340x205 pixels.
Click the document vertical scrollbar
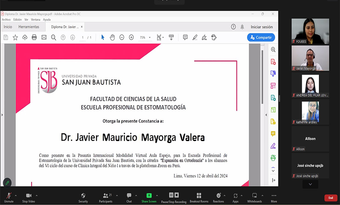click(263, 77)
